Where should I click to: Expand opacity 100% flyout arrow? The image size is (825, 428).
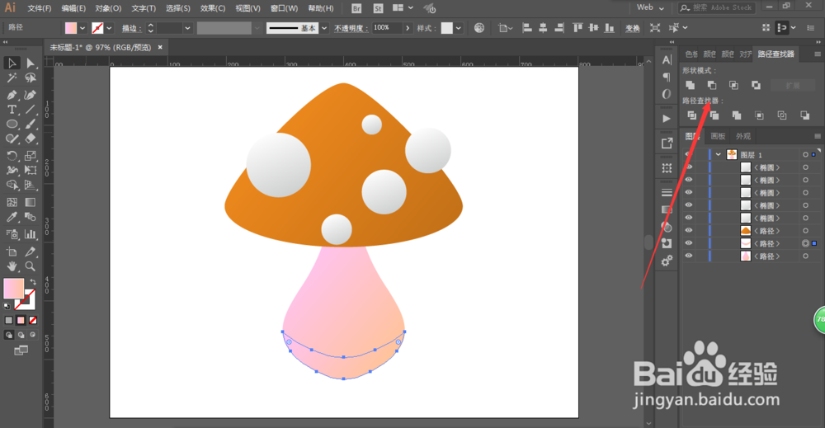pos(408,28)
